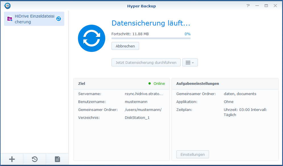Open the hamburger menu dropdown
This screenshot has height=166, width=283.
(x=190, y=62)
